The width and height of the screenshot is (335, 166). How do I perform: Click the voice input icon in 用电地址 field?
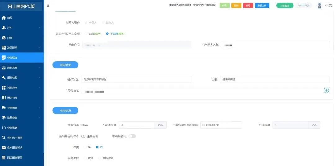[326, 90]
